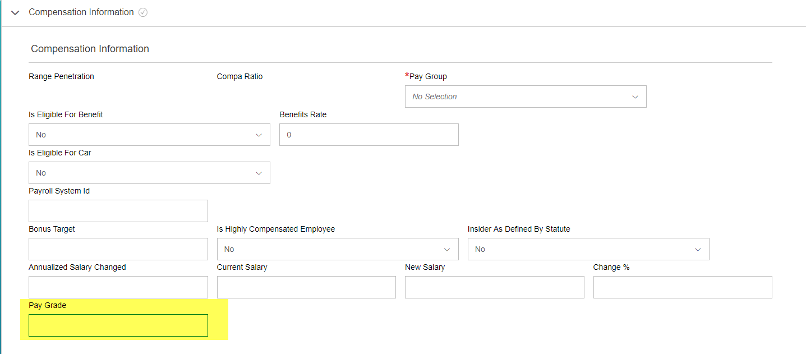Click the Is Eligible For Benefit label
Viewport: 806px width, 354px height.
click(x=66, y=114)
